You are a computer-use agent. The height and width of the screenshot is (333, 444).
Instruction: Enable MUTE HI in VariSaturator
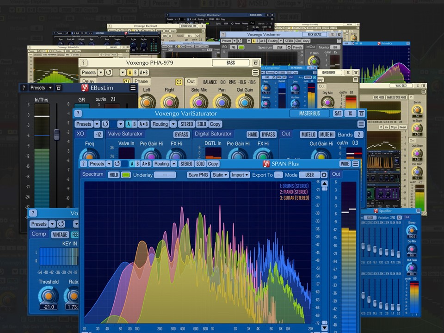tap(327, 135)
